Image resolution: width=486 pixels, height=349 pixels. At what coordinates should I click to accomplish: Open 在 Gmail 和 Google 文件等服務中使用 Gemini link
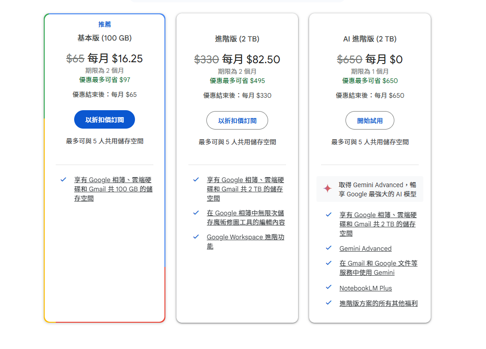(x=378, y=268)
